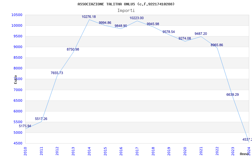Select data label 8750.98
The height and width of the screenshot is (157, 252).
(73, 50)
